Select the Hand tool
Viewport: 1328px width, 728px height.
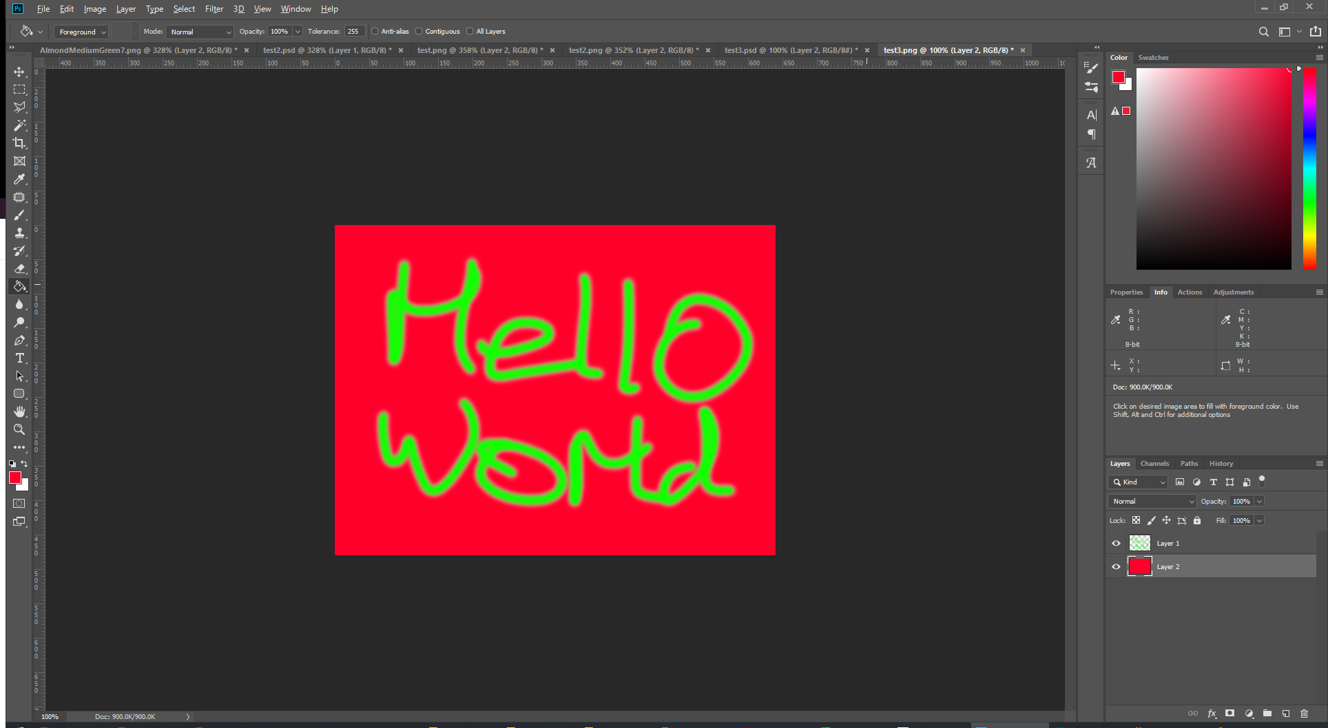coord(19,411)
